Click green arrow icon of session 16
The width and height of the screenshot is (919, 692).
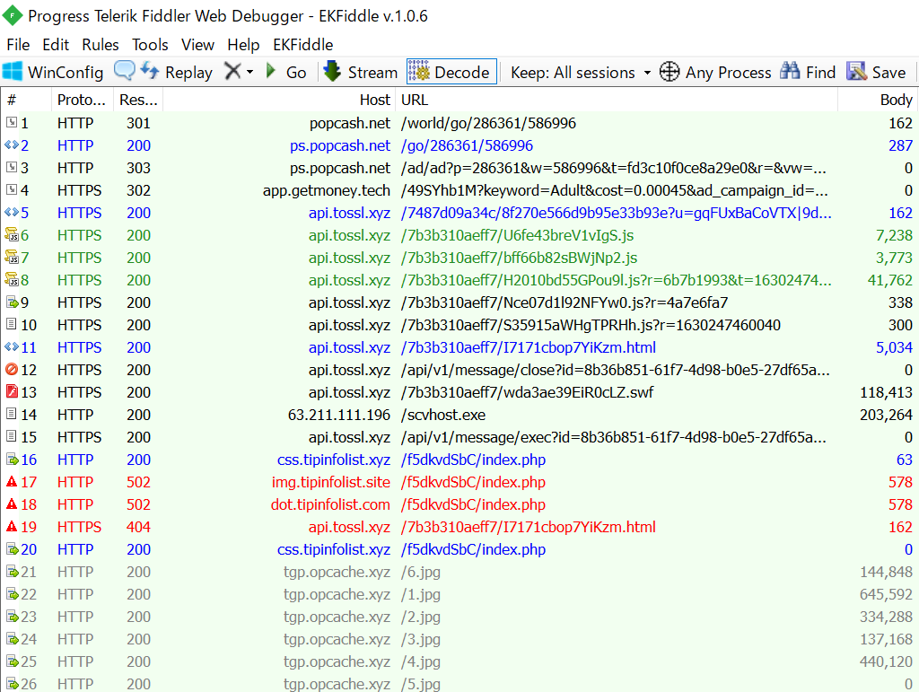pos(13,460)
